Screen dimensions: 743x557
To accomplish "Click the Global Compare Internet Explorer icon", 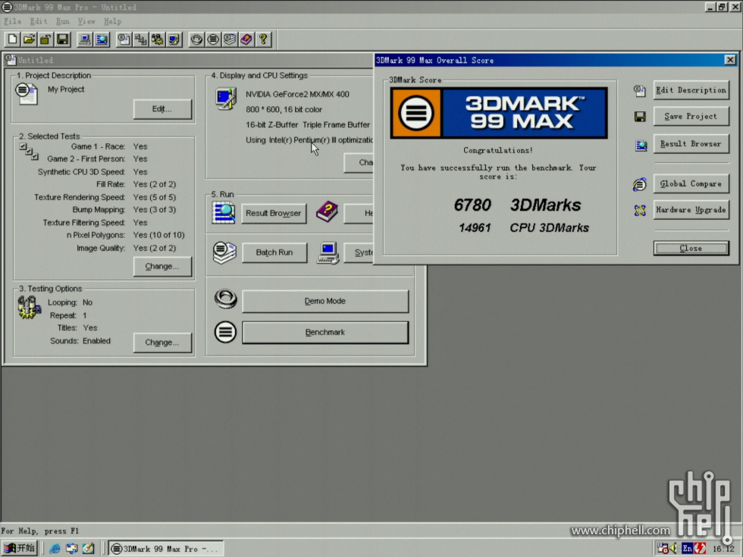I will click(639, 183).
